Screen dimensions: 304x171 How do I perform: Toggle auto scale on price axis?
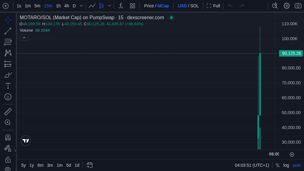coord(297,165)
